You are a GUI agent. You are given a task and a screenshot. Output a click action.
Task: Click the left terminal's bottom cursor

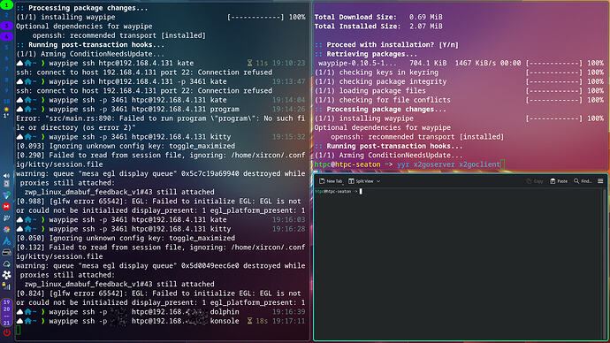(19, 330)
